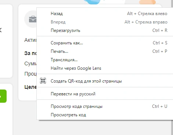Open Просмотр кода страницы
The image size is (173, 135).
click(x=105, y=106)
